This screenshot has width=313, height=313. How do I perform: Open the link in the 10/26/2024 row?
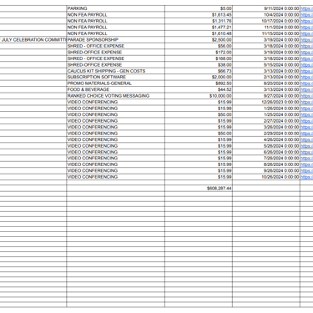(x=306, y=177)
